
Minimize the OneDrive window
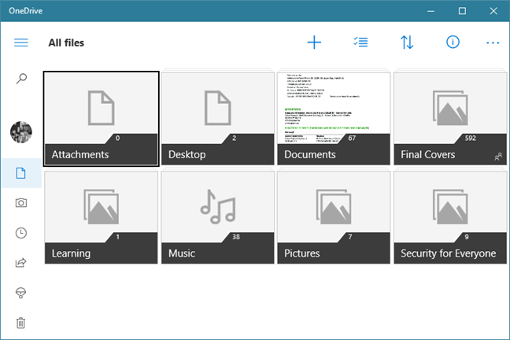click(x=431, y=11)
